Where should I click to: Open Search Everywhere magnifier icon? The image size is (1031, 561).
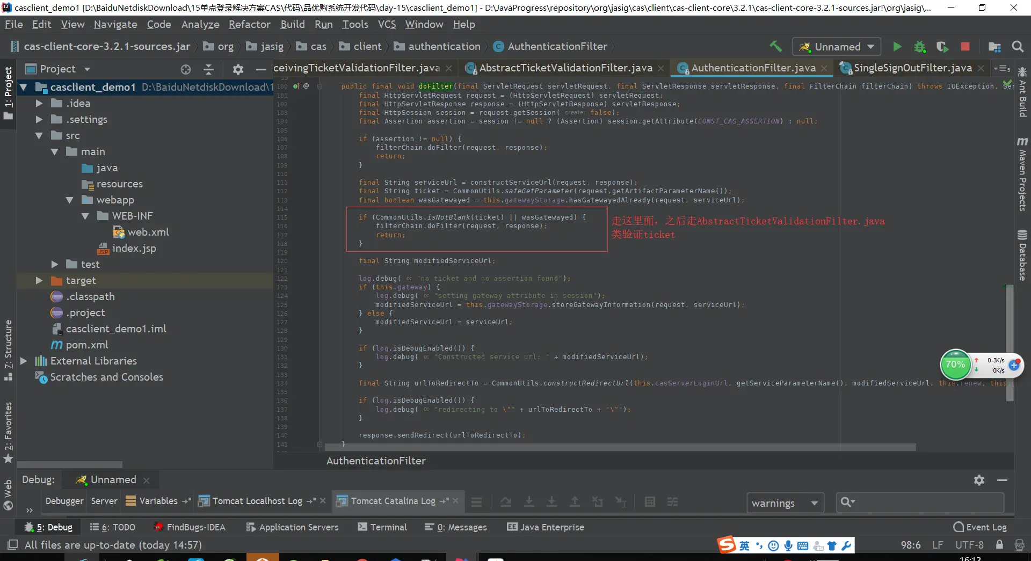pyautogui.click(x=1017, y=47)
